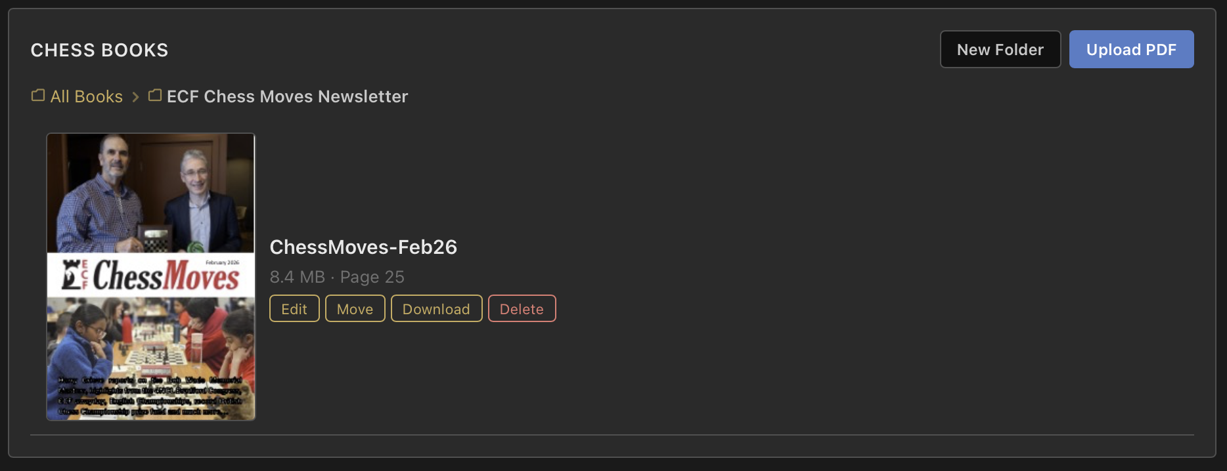
Task: Click the Page 25 progress indicator
Action: (x=372, y=277)
